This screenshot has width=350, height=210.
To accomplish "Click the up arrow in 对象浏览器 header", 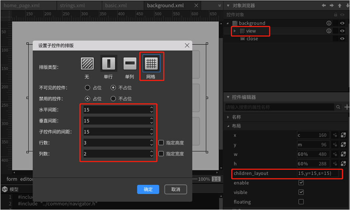I will pos(340,6).
